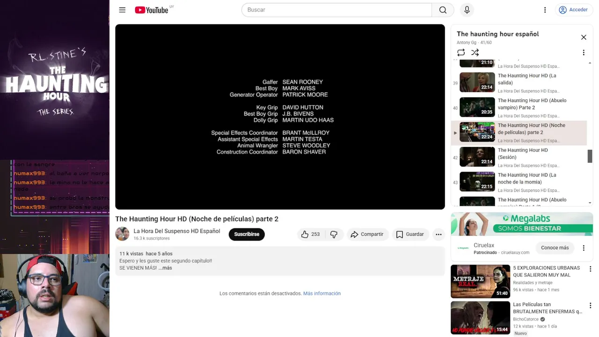Like the video with thumbs up
The image size is (599, 337).
tap(311, 234)
